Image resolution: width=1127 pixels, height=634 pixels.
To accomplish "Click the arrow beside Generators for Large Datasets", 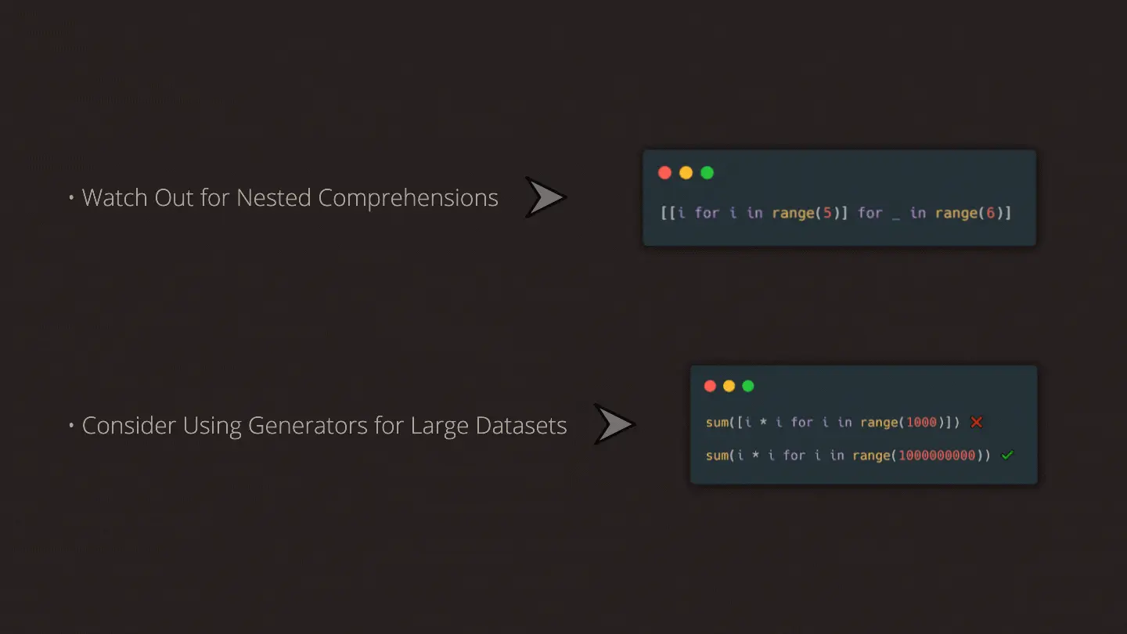I will pos(614,425).
